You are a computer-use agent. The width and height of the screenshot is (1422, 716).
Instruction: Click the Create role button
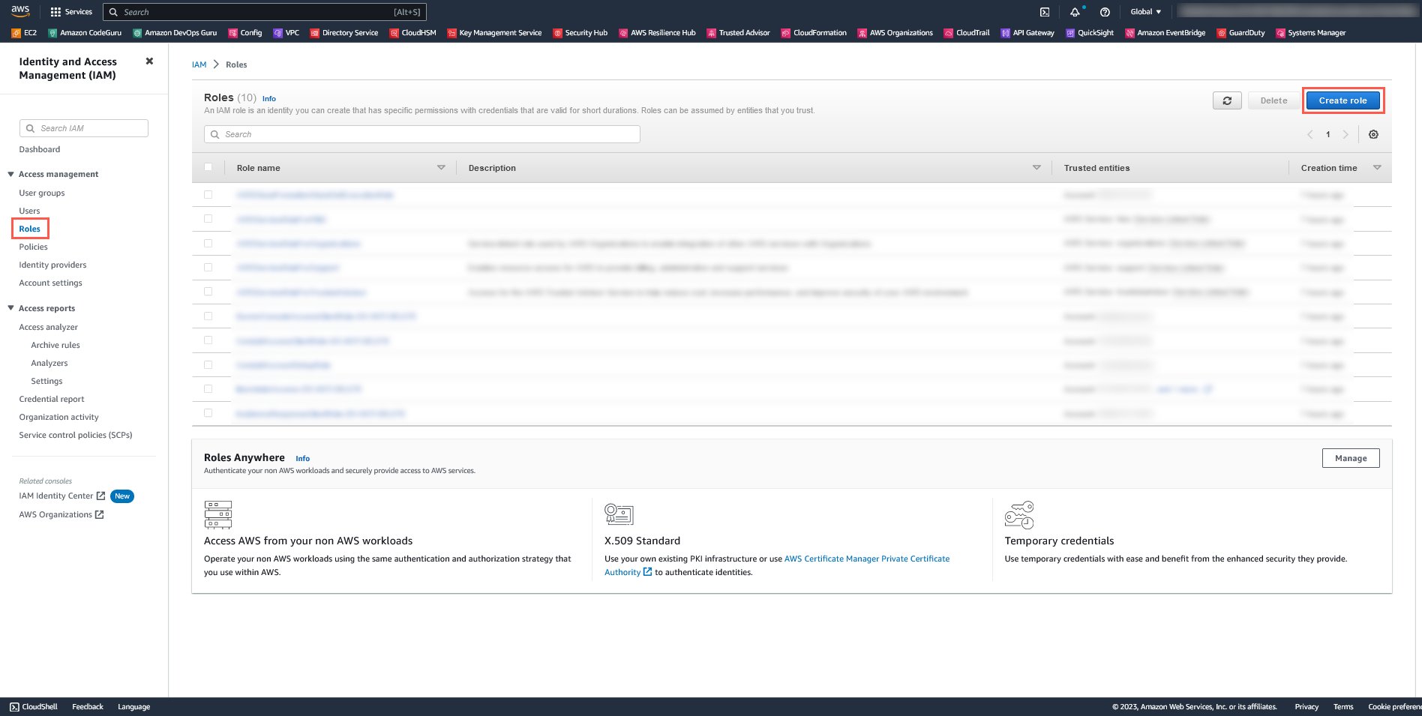(x=1342, y=100)
